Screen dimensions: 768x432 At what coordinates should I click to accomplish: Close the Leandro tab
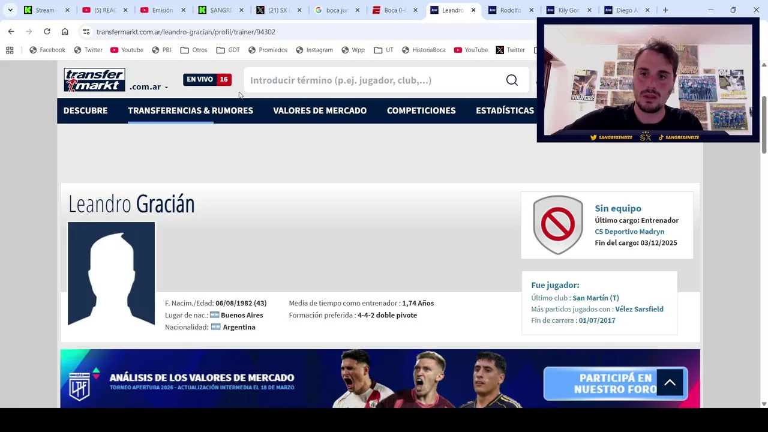473,10
